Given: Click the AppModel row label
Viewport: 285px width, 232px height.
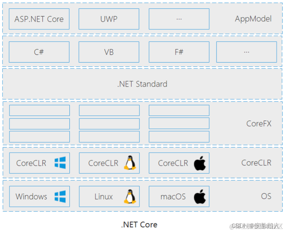Looking at the screenshot, I should 253,19.
